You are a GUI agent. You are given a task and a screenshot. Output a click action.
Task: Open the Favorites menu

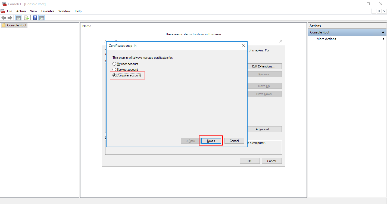[x=48, y=11]
